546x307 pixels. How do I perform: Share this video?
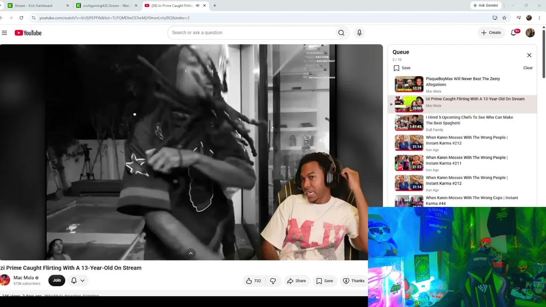click(296, 281)
